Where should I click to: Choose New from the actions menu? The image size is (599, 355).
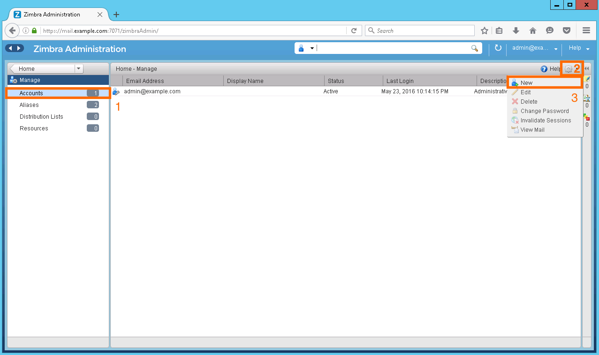pos(545,83)
